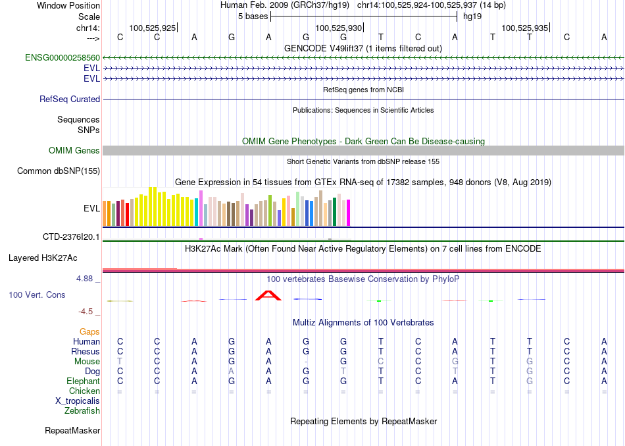The height and width of the screenshot is (446, 625).
Task: Open the Multiz Alignments of 100 Vertebrates title
Action: coord(363,323)
